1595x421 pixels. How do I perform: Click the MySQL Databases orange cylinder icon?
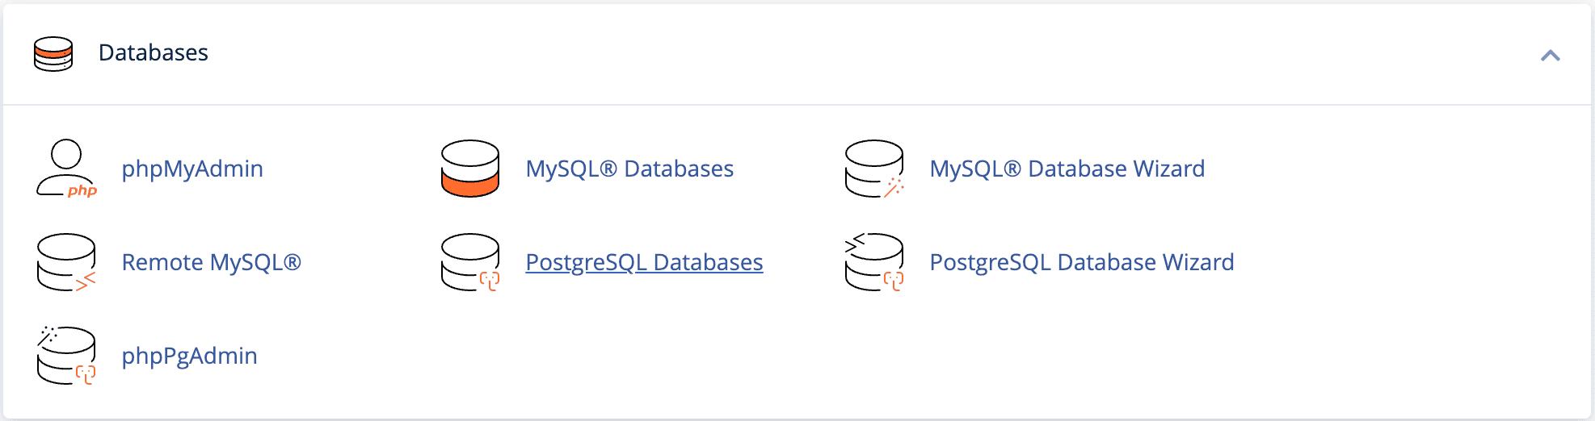pos(470,168)
